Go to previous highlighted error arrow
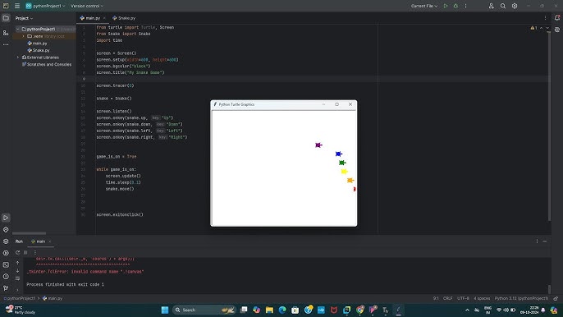The width and height of the screenshot is (563, 317). click(x=542, y=28)
